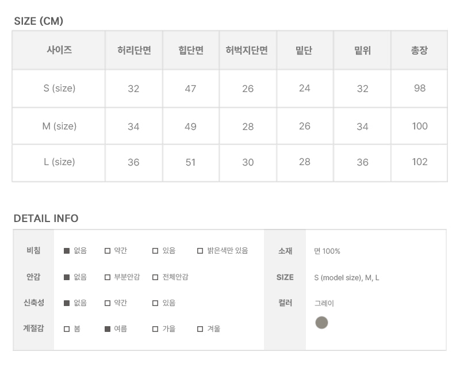Viewport: 460px width, 386px height.
Task: Check the 겨울 season checkbox
Action: tap(200, 329)
